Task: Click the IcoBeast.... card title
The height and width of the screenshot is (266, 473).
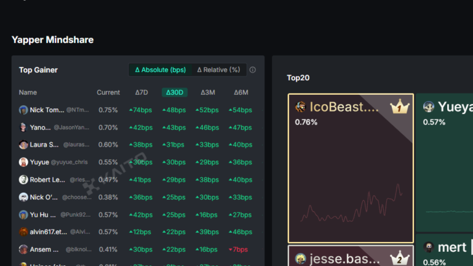Action: [x=344, y=107]
